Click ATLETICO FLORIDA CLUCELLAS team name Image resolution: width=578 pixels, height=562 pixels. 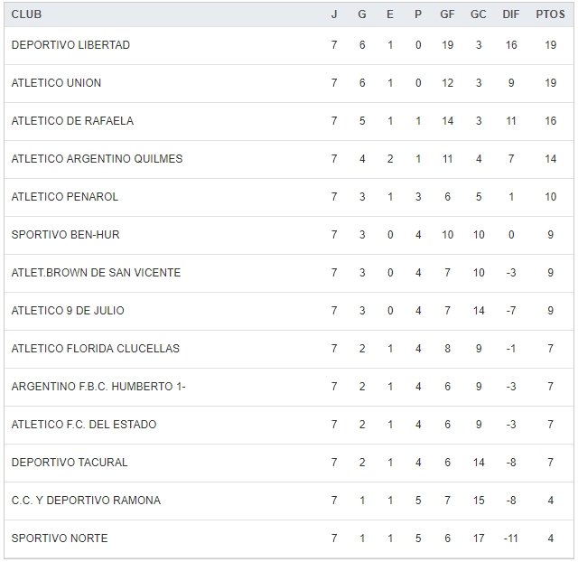95,349
